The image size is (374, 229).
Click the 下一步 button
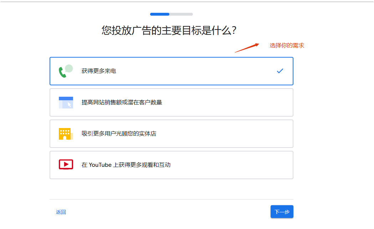click(282, 212)
